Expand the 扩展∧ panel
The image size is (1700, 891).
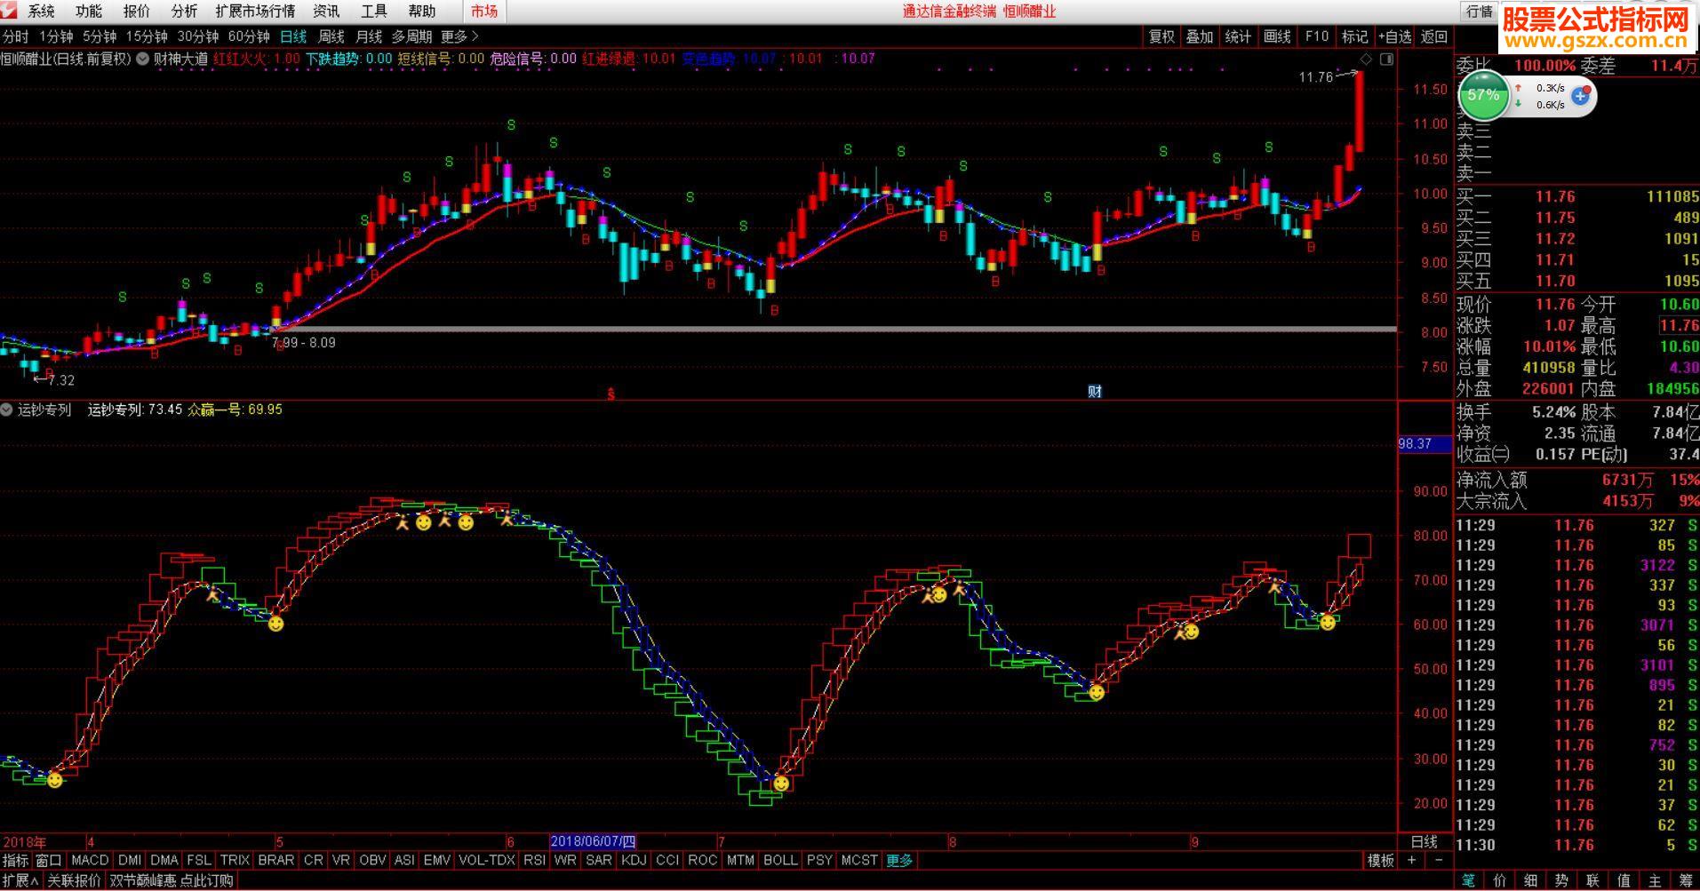coord(21,880)
